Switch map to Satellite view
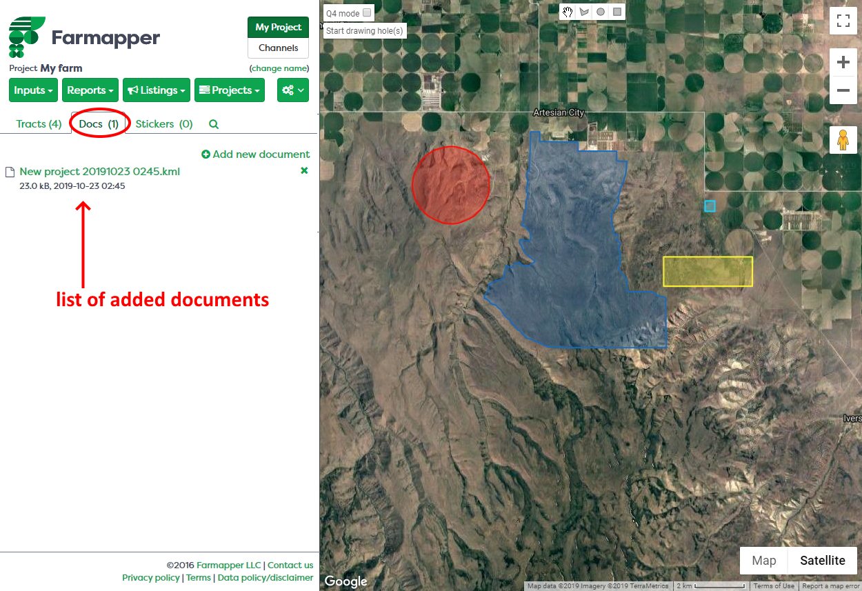 pos(823,561)
